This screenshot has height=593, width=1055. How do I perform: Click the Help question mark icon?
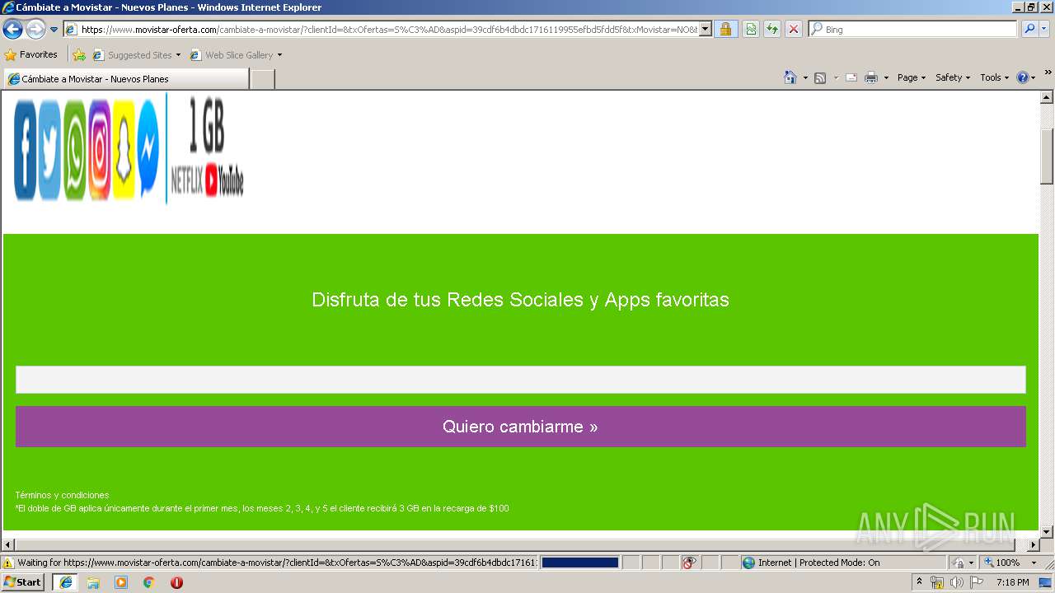coord(1023,77)
